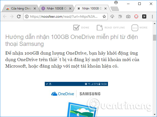Switch to the purple-icon Nhận 100GB tab

click(56, 8)
